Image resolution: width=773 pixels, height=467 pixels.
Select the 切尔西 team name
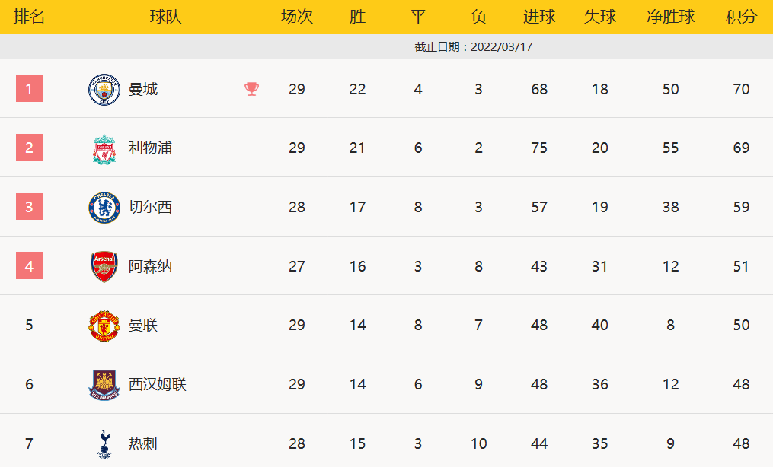pyautogui.click(x=150, y=207)
